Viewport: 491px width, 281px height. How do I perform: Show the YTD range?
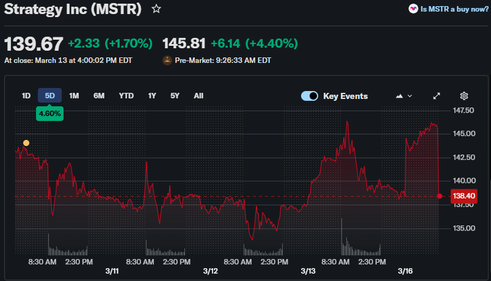(x=126, y=95)
